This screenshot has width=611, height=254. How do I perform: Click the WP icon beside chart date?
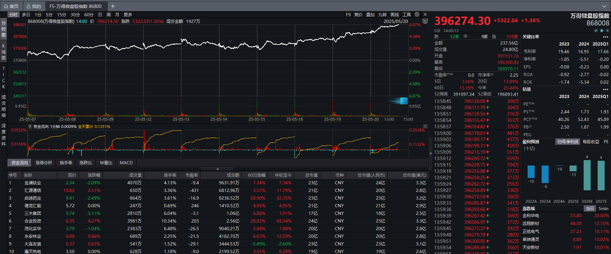pyautogui.click(x=425, y=21)
